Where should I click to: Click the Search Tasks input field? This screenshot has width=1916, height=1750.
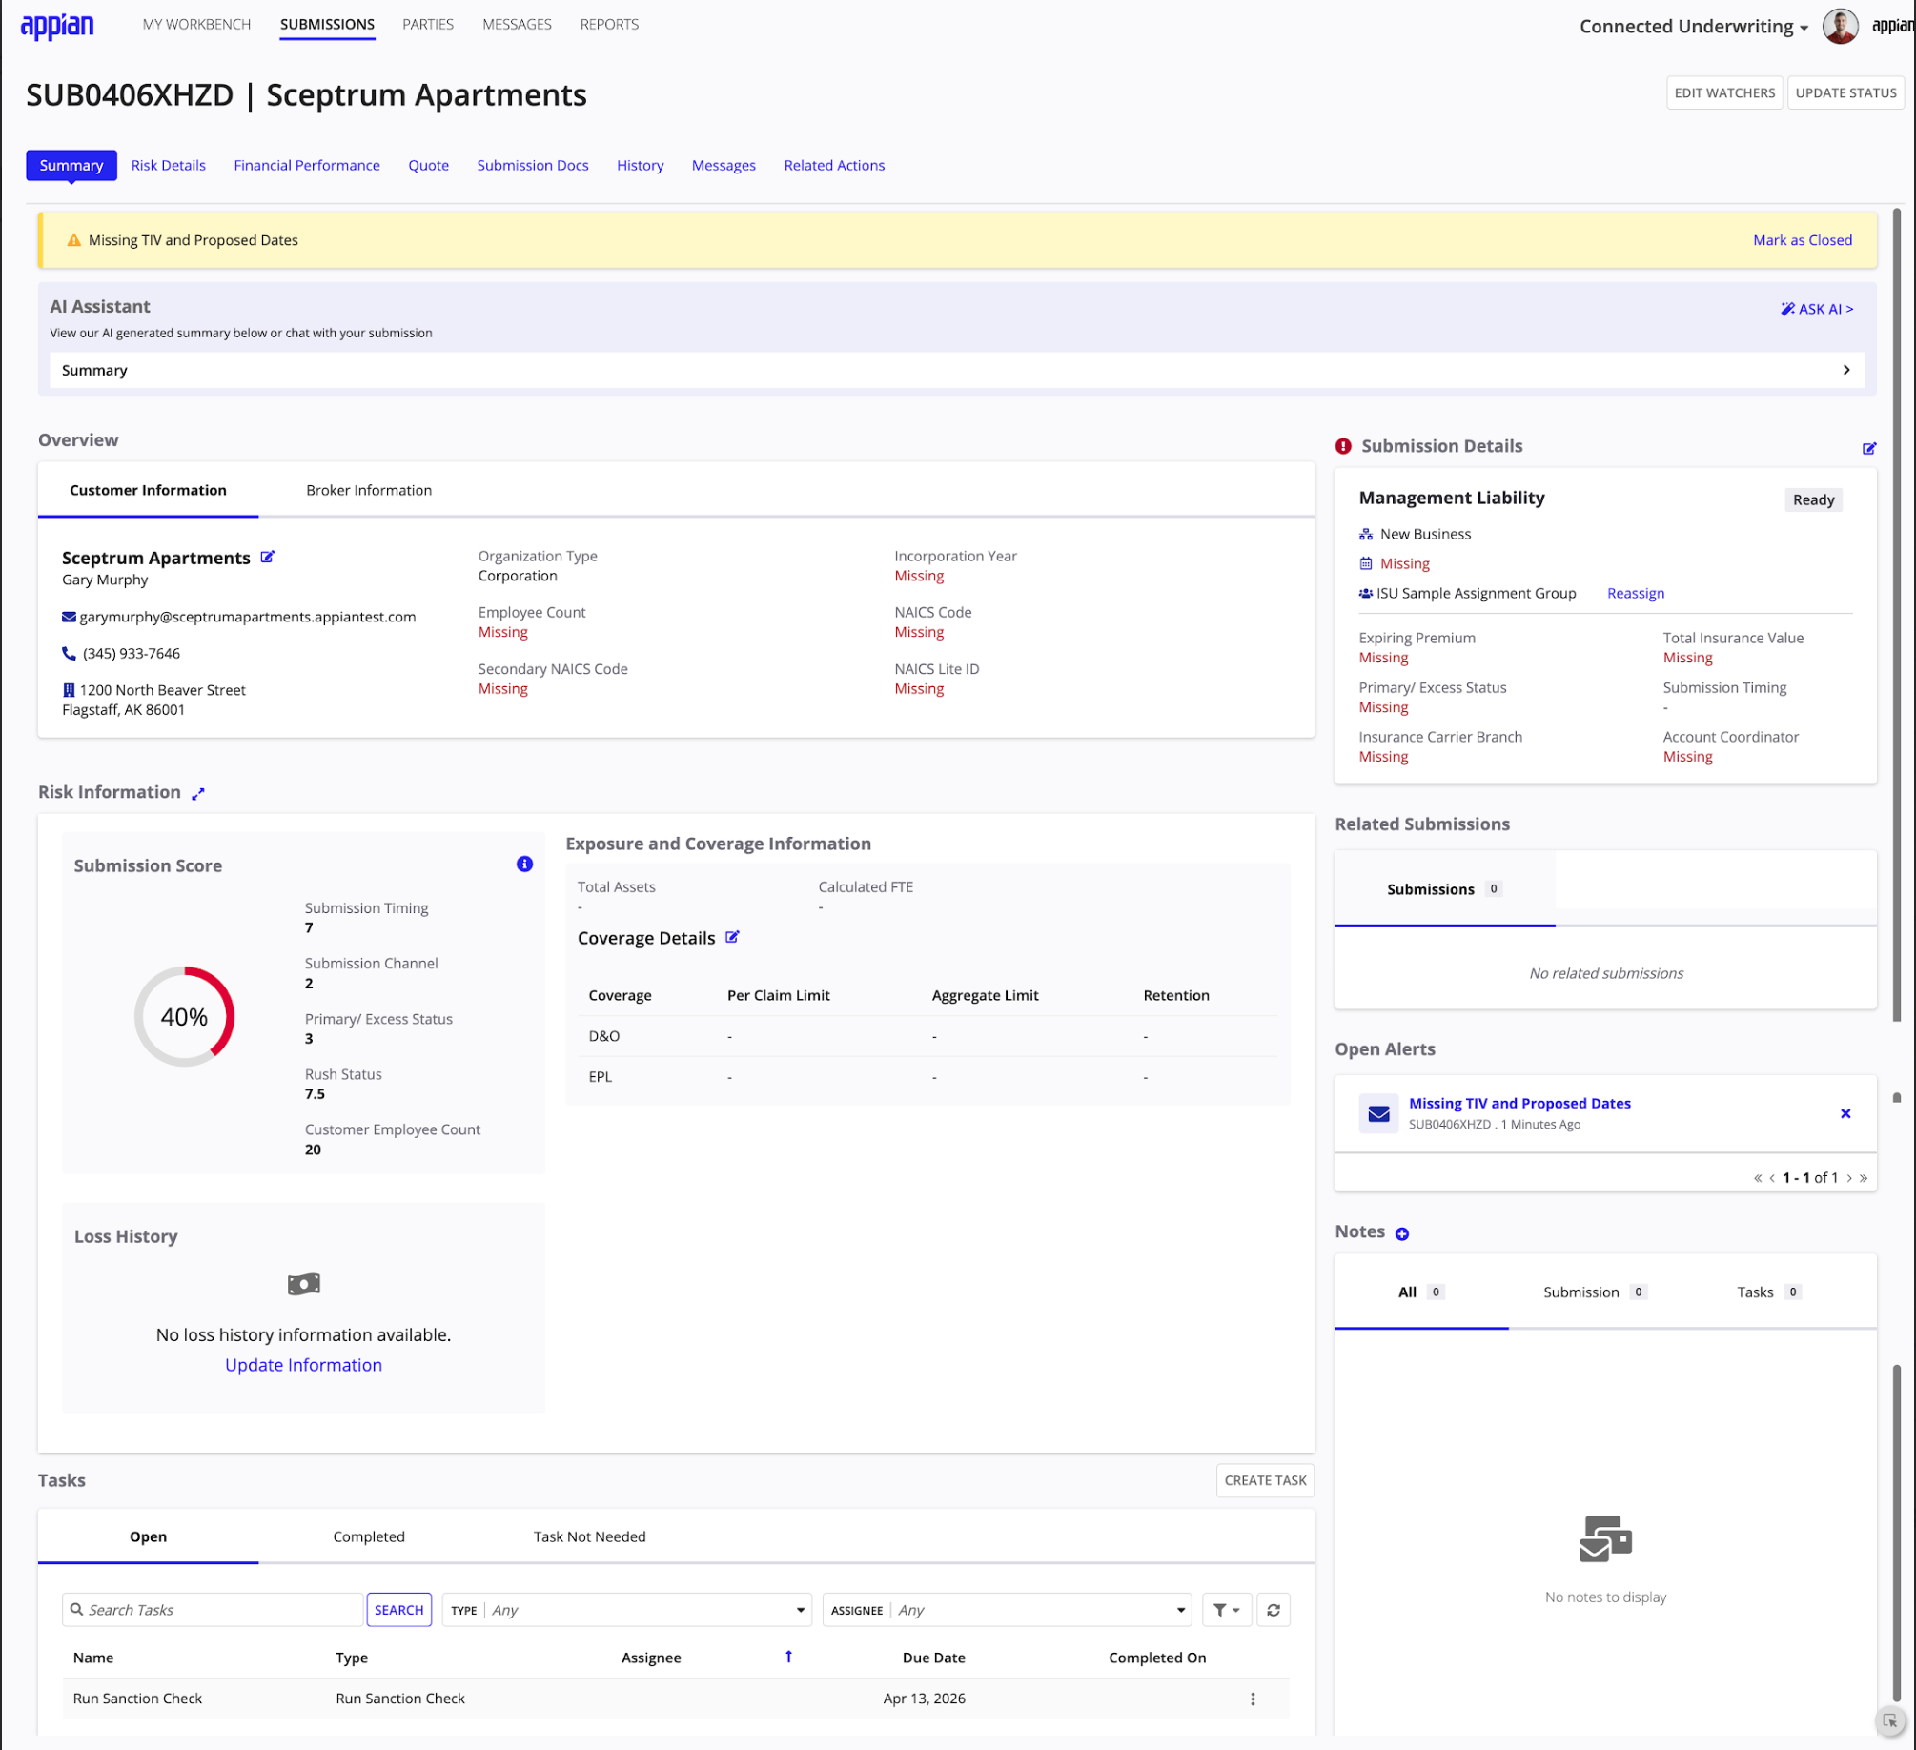click(214, 1610)
